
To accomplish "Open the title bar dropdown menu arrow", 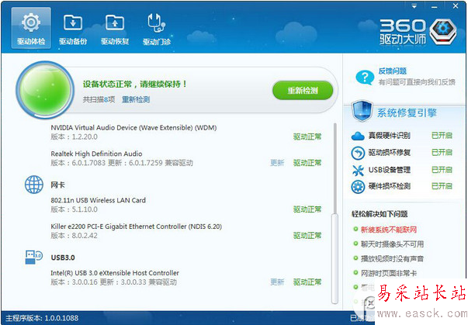I will 414,6.
